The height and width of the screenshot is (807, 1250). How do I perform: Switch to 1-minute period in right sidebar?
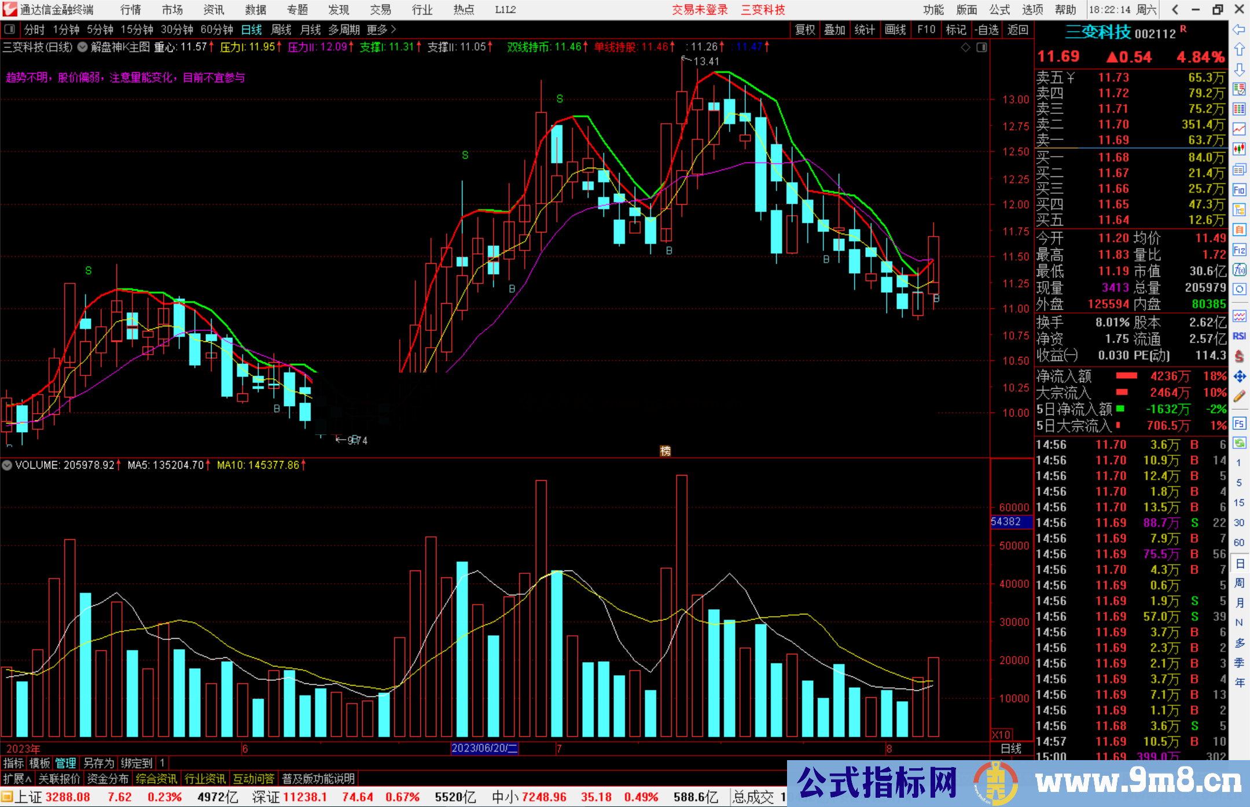pyautogui.click(x=1238, y=463)
